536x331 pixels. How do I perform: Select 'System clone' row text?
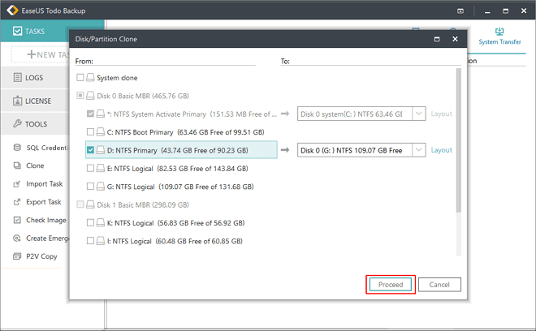[x=117, y=78]
